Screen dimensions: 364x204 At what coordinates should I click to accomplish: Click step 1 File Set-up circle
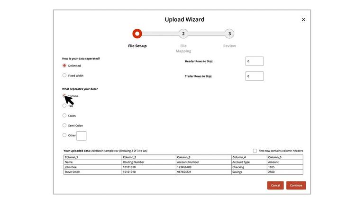[x=137, y=34]
